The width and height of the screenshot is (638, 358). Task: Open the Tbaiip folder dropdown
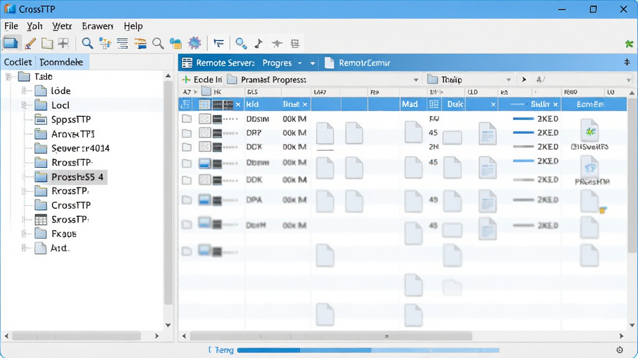(x=508, y=80)
